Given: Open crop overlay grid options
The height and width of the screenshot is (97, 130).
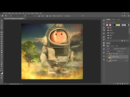Looking at the screenshot, I should pos(47,16).
